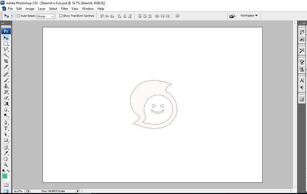Screen dimensions: 307x194
Task: Select the Gradient tool
Action: tap(6, 103)
